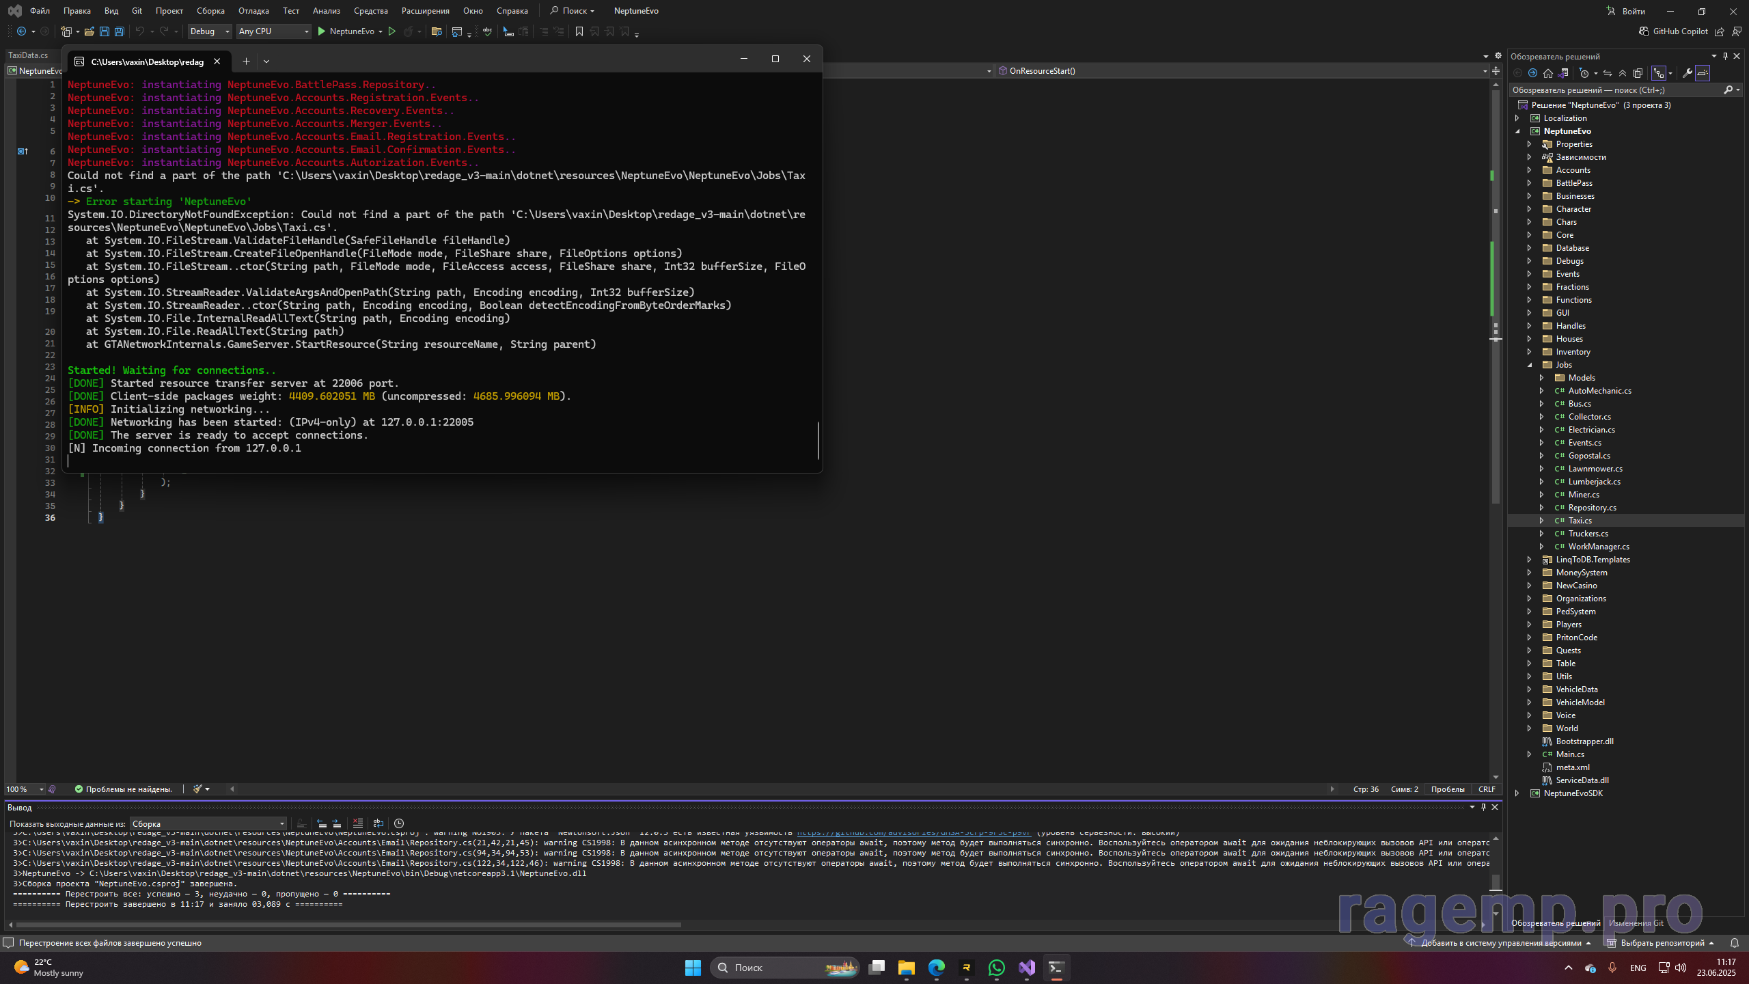Click the Feedback icon near GitHub Copilot
Viewport: 1749px width, 984px height.
pos(1737,31)
